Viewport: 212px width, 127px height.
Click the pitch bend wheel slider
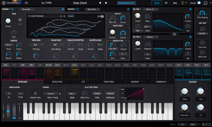point(8,111)
